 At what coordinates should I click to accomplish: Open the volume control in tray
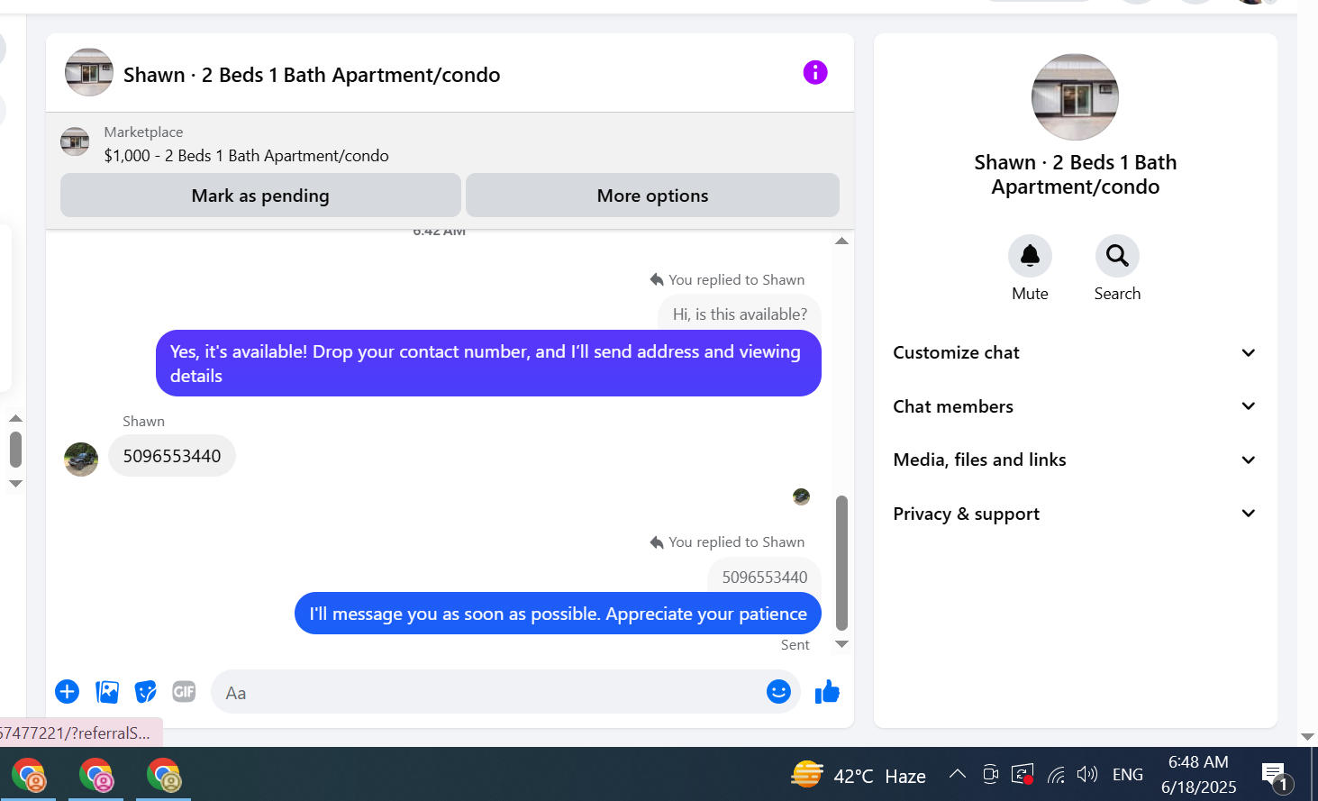[x=1087, y=774]
